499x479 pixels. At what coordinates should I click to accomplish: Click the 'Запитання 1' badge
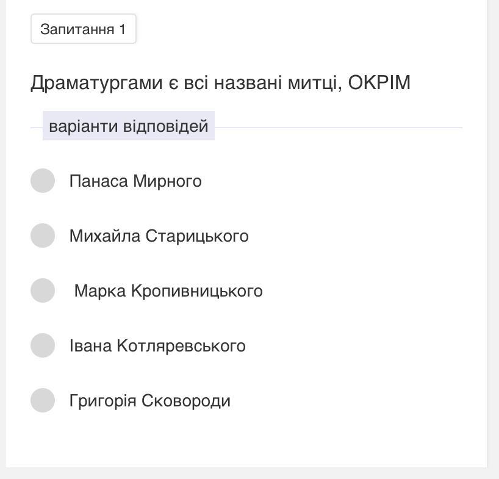[x=83, y=29]
